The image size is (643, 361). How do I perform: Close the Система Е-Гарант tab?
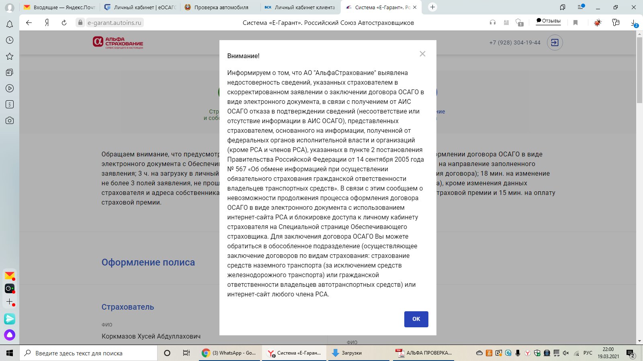415,7
